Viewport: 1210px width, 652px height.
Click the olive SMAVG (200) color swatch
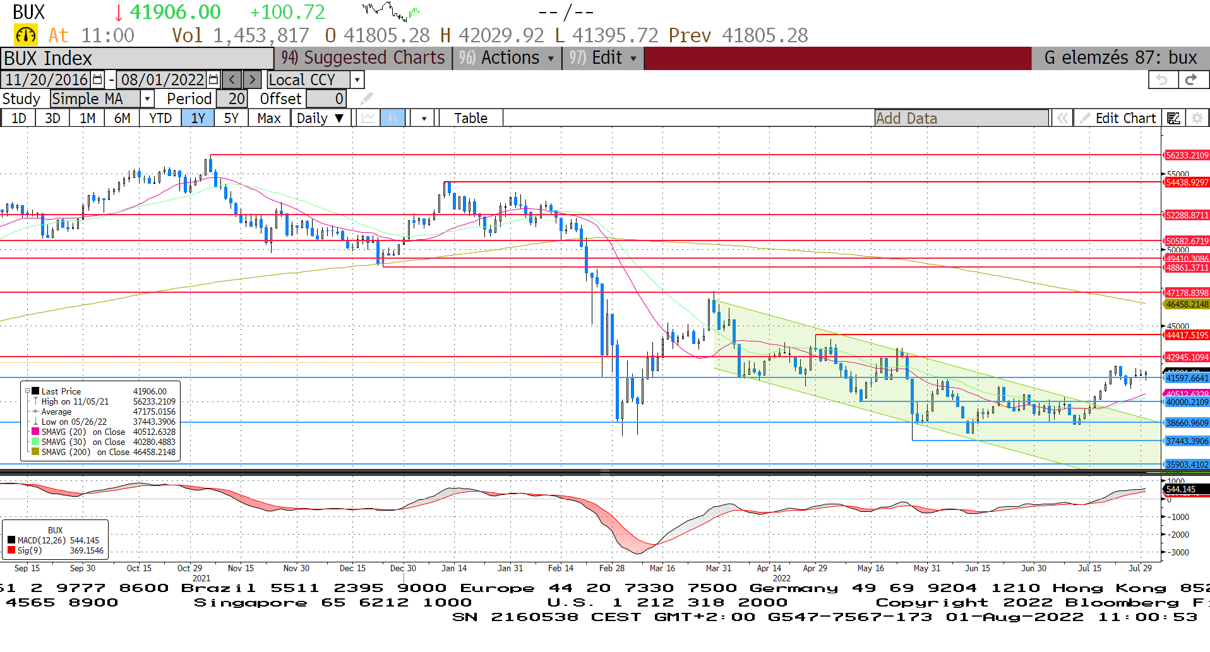pyautogui.click(x=36, y=452)
